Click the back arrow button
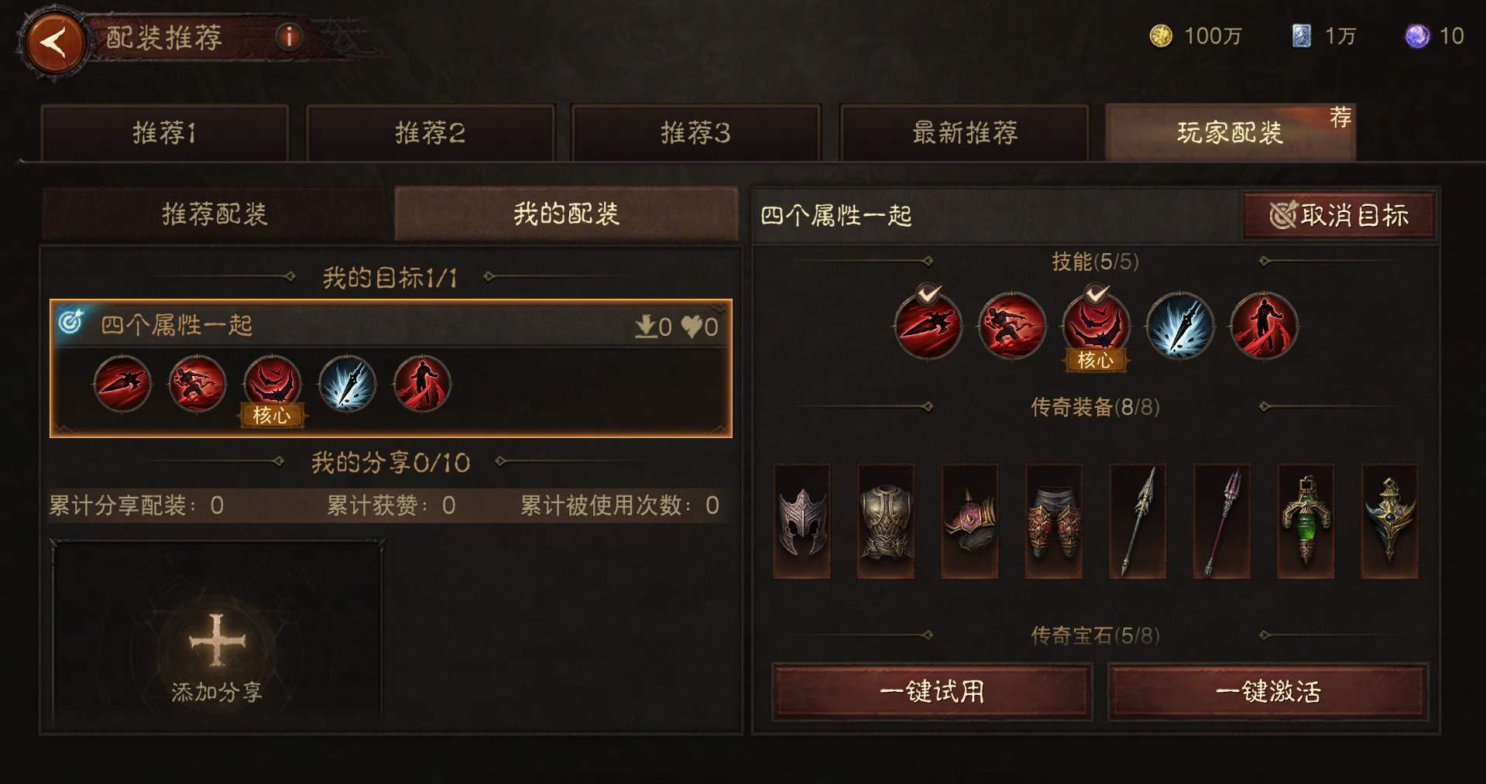This screenshot has height=784, width=1486. pos(53,42)
